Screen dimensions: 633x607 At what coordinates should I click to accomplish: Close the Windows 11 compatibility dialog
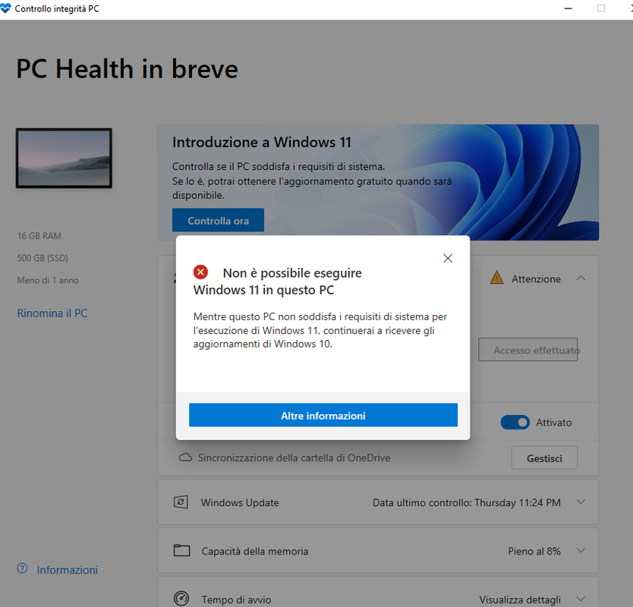coord(447,258)
